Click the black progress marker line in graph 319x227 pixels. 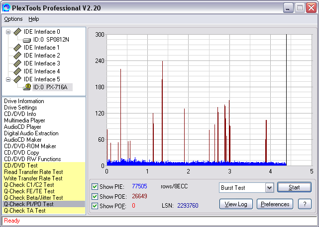tap(286, 100)
